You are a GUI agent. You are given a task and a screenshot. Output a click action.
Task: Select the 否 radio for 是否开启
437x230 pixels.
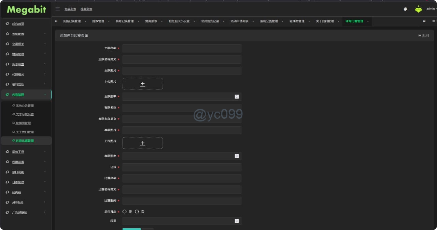137,212
